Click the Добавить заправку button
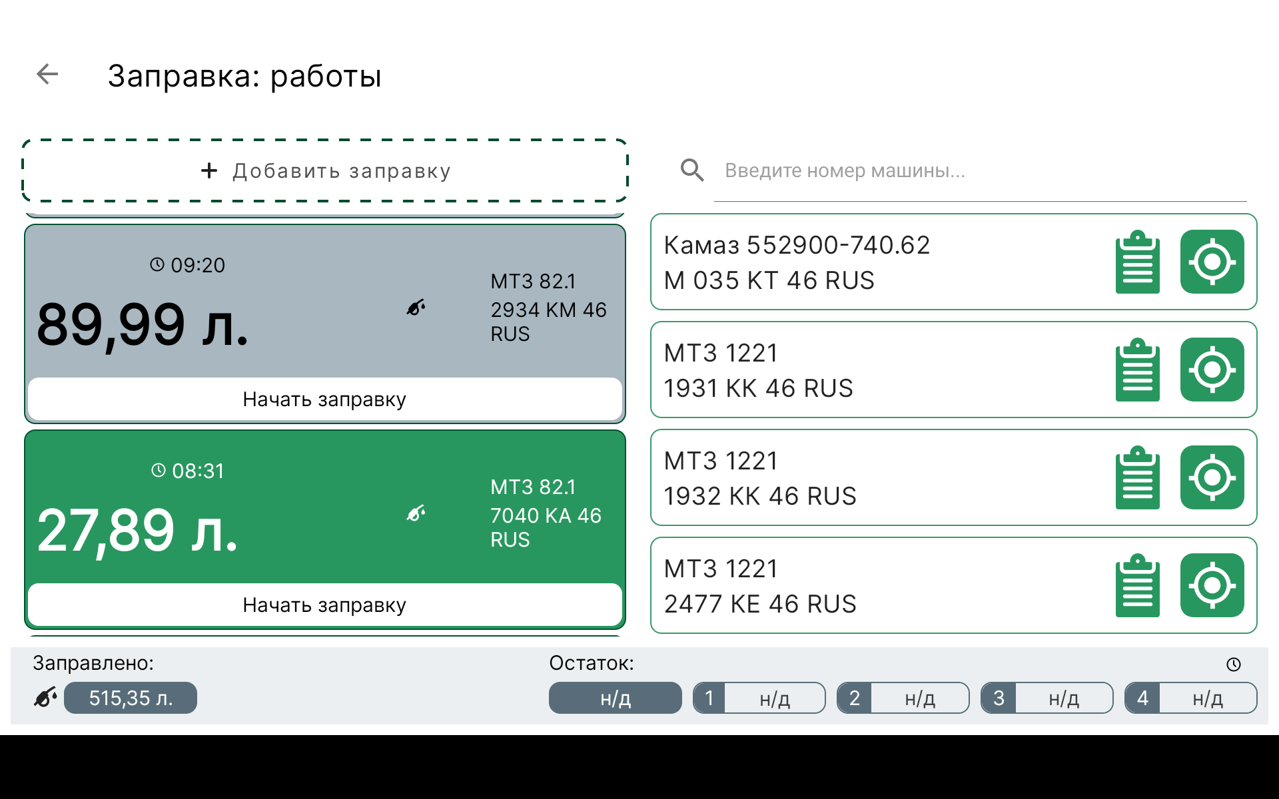Viewport: 1279px width, 799px height. click(325, 171)
